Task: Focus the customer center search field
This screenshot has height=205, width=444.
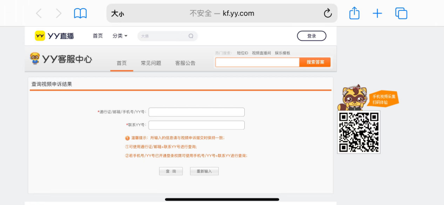Action: 257,62
